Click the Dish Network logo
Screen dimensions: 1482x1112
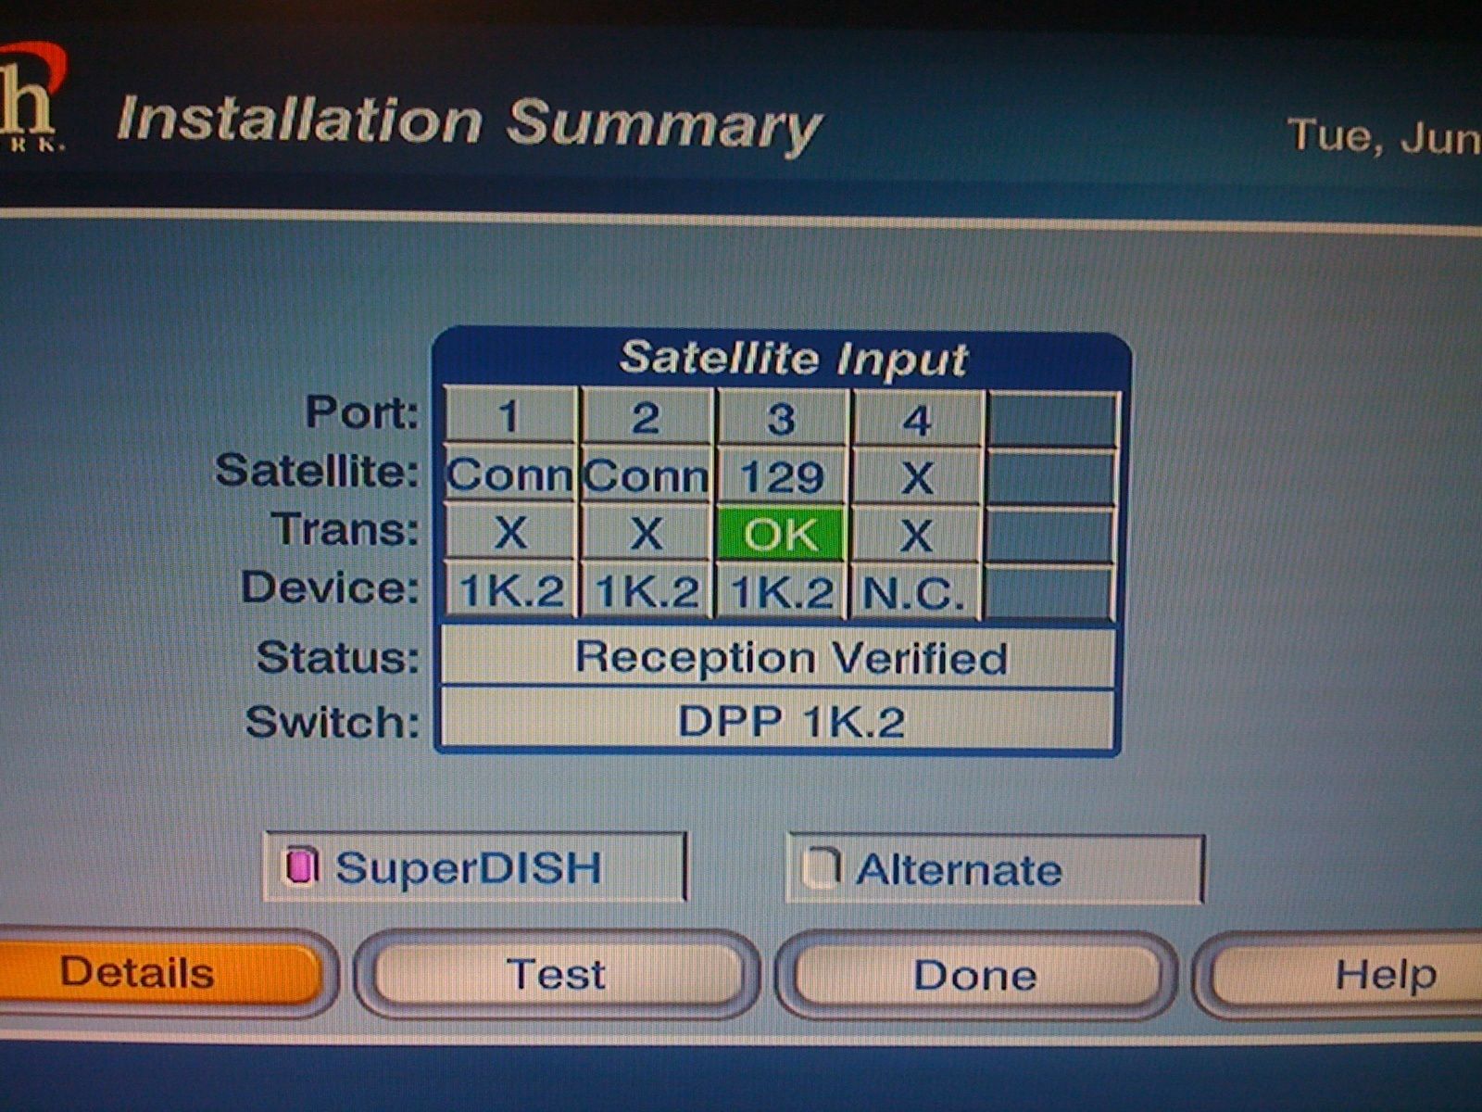click(x=32, y=97)
